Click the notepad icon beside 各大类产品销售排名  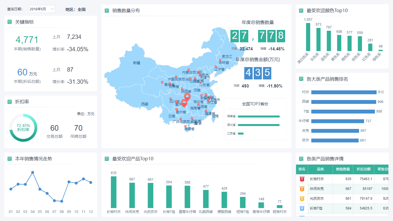tap(301, 79)
